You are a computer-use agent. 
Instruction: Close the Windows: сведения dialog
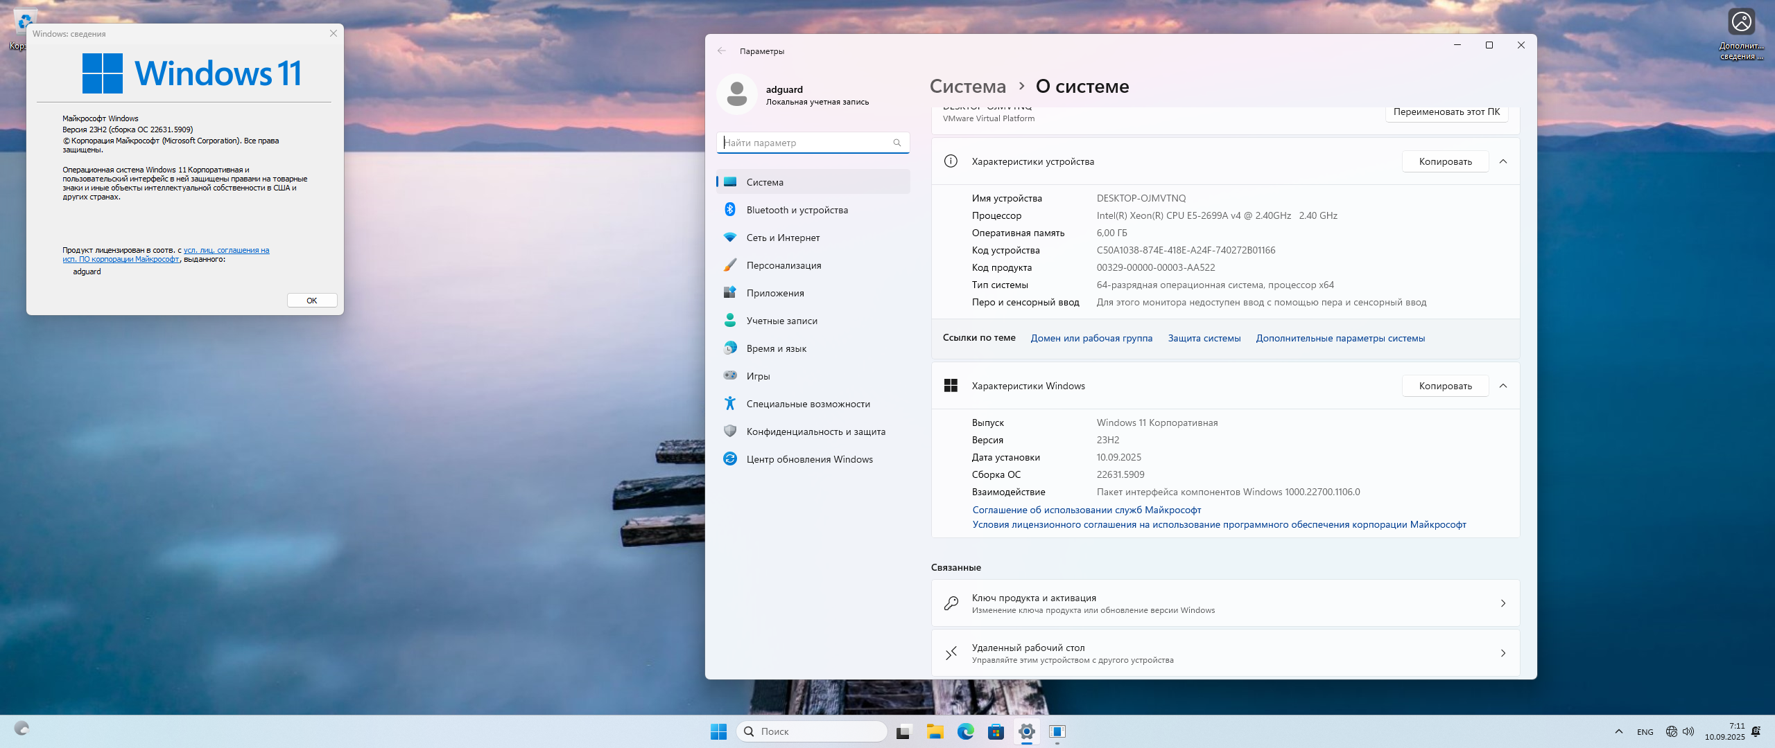[334, 33]
